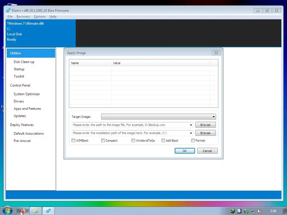The height and width of the screenshot is (215, 287).
Task: Click the green shield tray icon
Action: pyautogui.click(x=246, y=211)
